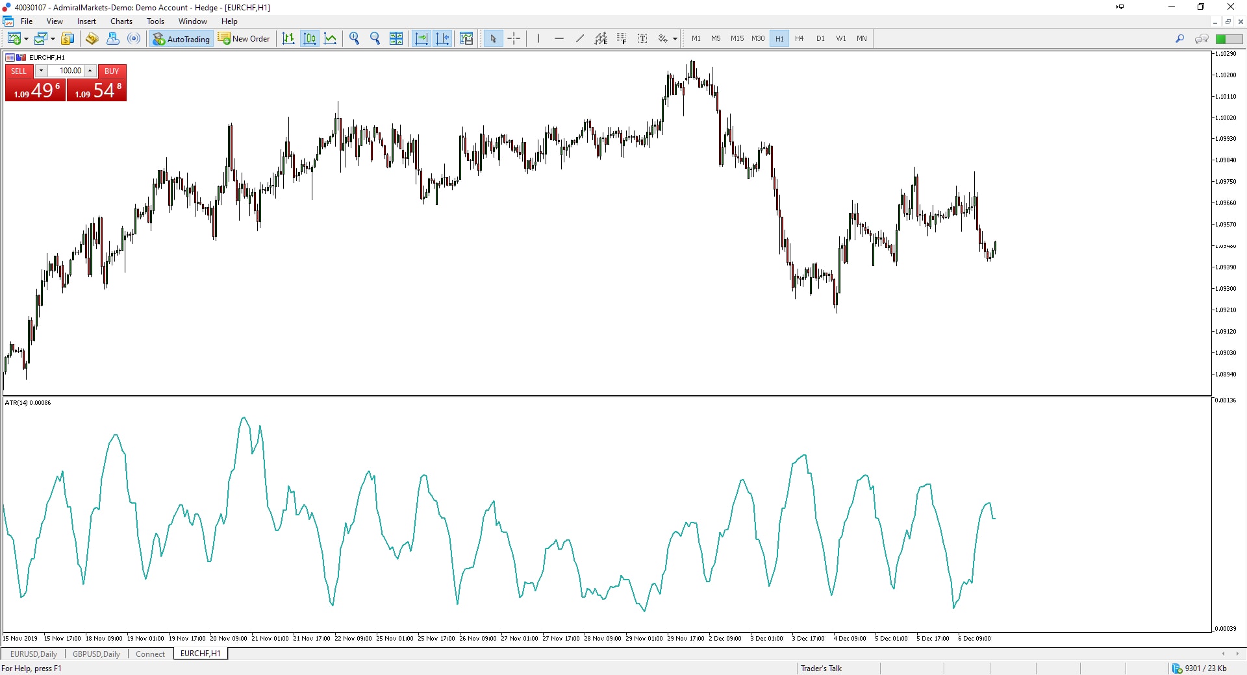Switch chart to bar chart style
The width and height of the screenshot is (1247, 675).
coord(288,39)
